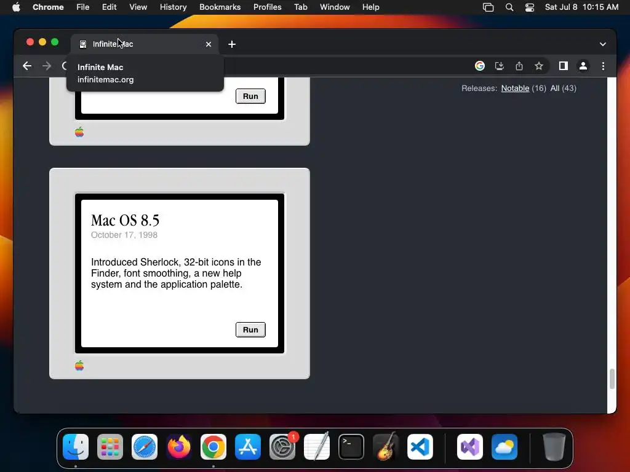This screenshot has width=630, height=472.
Task: Open Control Center in menu bar
Action: (x=530, y=7)
